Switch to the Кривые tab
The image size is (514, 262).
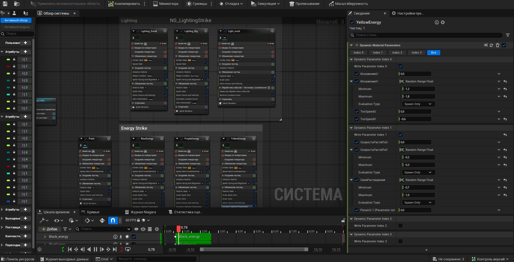tap(90, 212)
